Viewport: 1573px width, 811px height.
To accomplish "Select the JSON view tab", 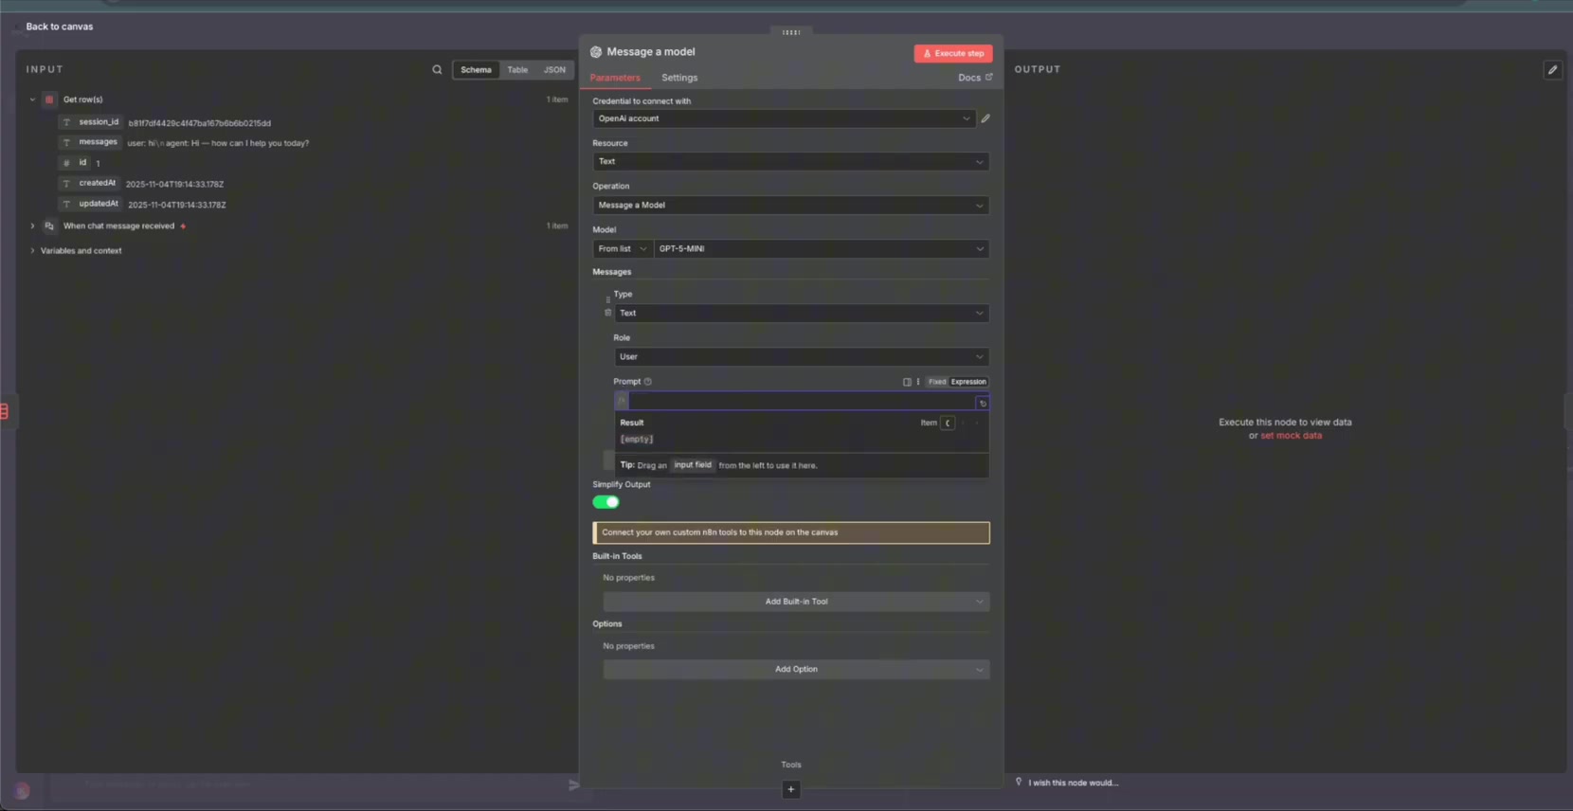I will 554,70.
